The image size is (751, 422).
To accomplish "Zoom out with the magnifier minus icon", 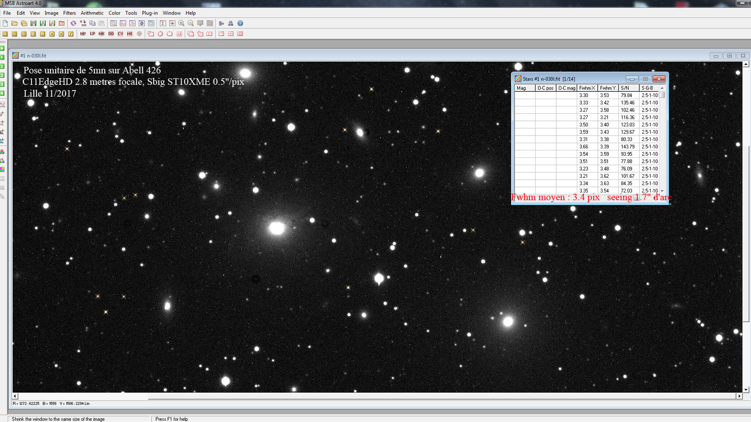I will pos(191,24).
